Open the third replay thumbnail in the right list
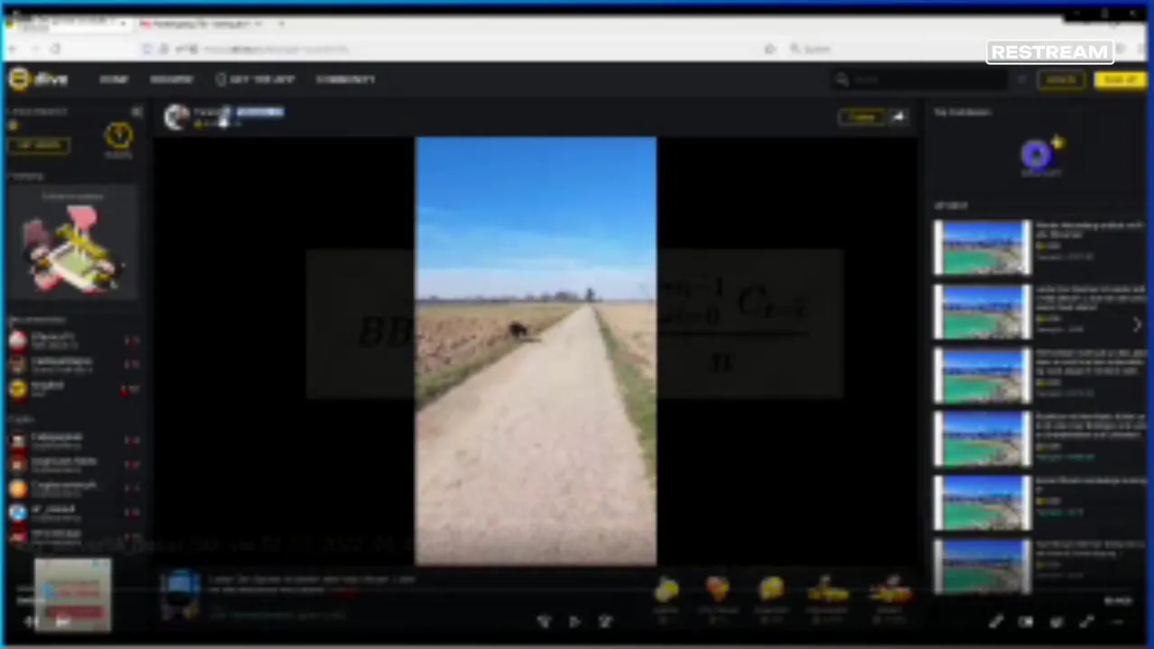1154x649 pixels. 983,375
